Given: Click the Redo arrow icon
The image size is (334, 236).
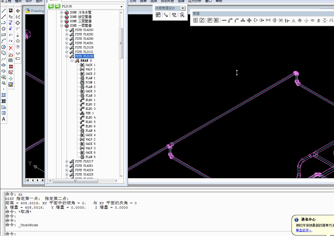Looking at the screenshot, I should click(11, 41).
